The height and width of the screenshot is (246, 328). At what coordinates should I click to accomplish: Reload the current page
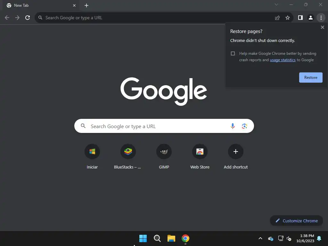[28, 18]
